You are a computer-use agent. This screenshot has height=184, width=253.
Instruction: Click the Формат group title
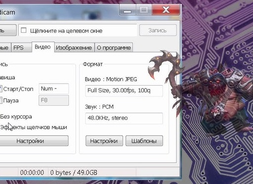point(93,64)
